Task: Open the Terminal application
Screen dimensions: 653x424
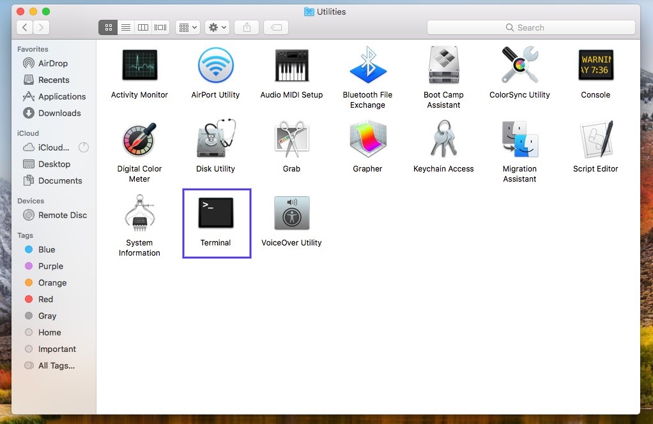Action: click(215, 213)
